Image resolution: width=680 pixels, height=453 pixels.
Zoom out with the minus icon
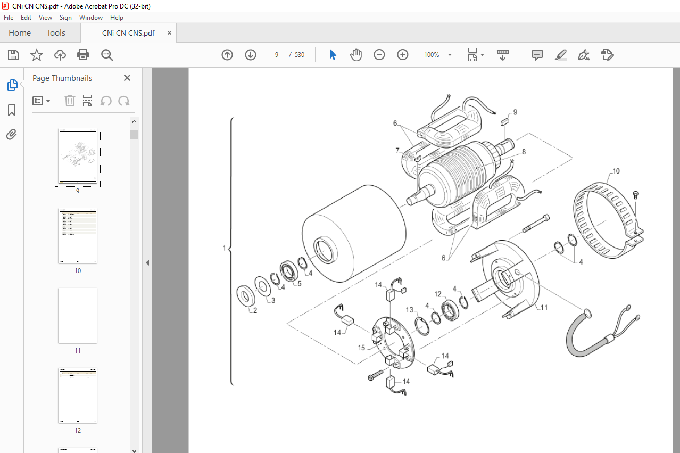(x=379, y=55)
